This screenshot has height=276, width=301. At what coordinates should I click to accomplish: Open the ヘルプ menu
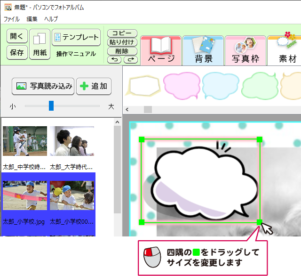pyautogui.click(x=51, y=19)
